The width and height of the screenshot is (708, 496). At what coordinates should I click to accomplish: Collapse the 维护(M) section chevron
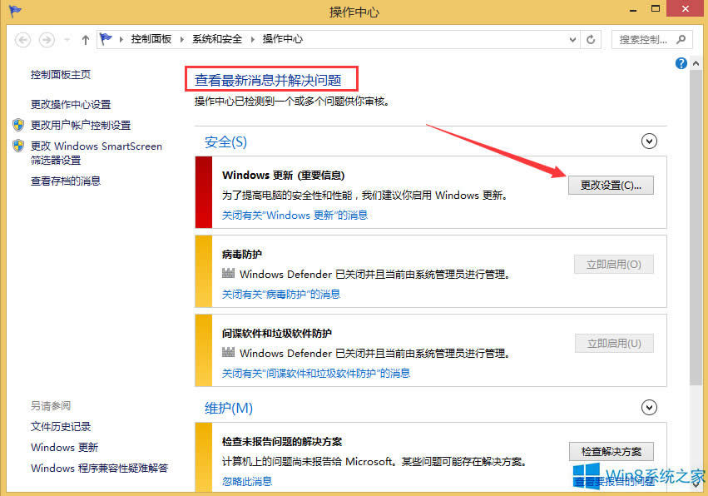(x=649, y=408)
